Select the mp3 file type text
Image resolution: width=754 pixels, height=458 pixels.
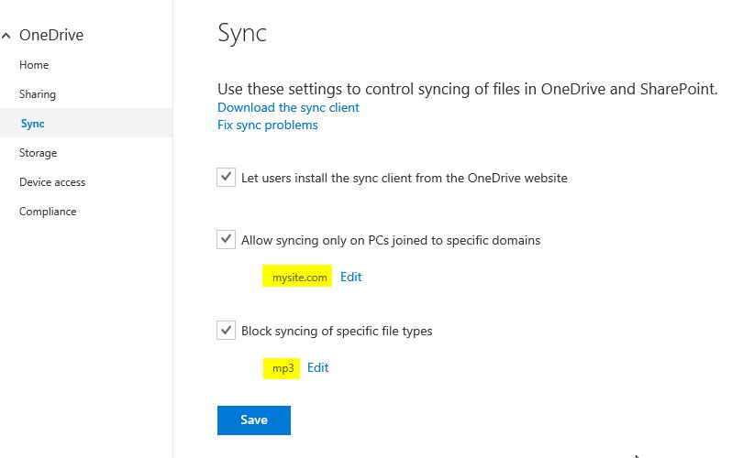click(283, 369)
